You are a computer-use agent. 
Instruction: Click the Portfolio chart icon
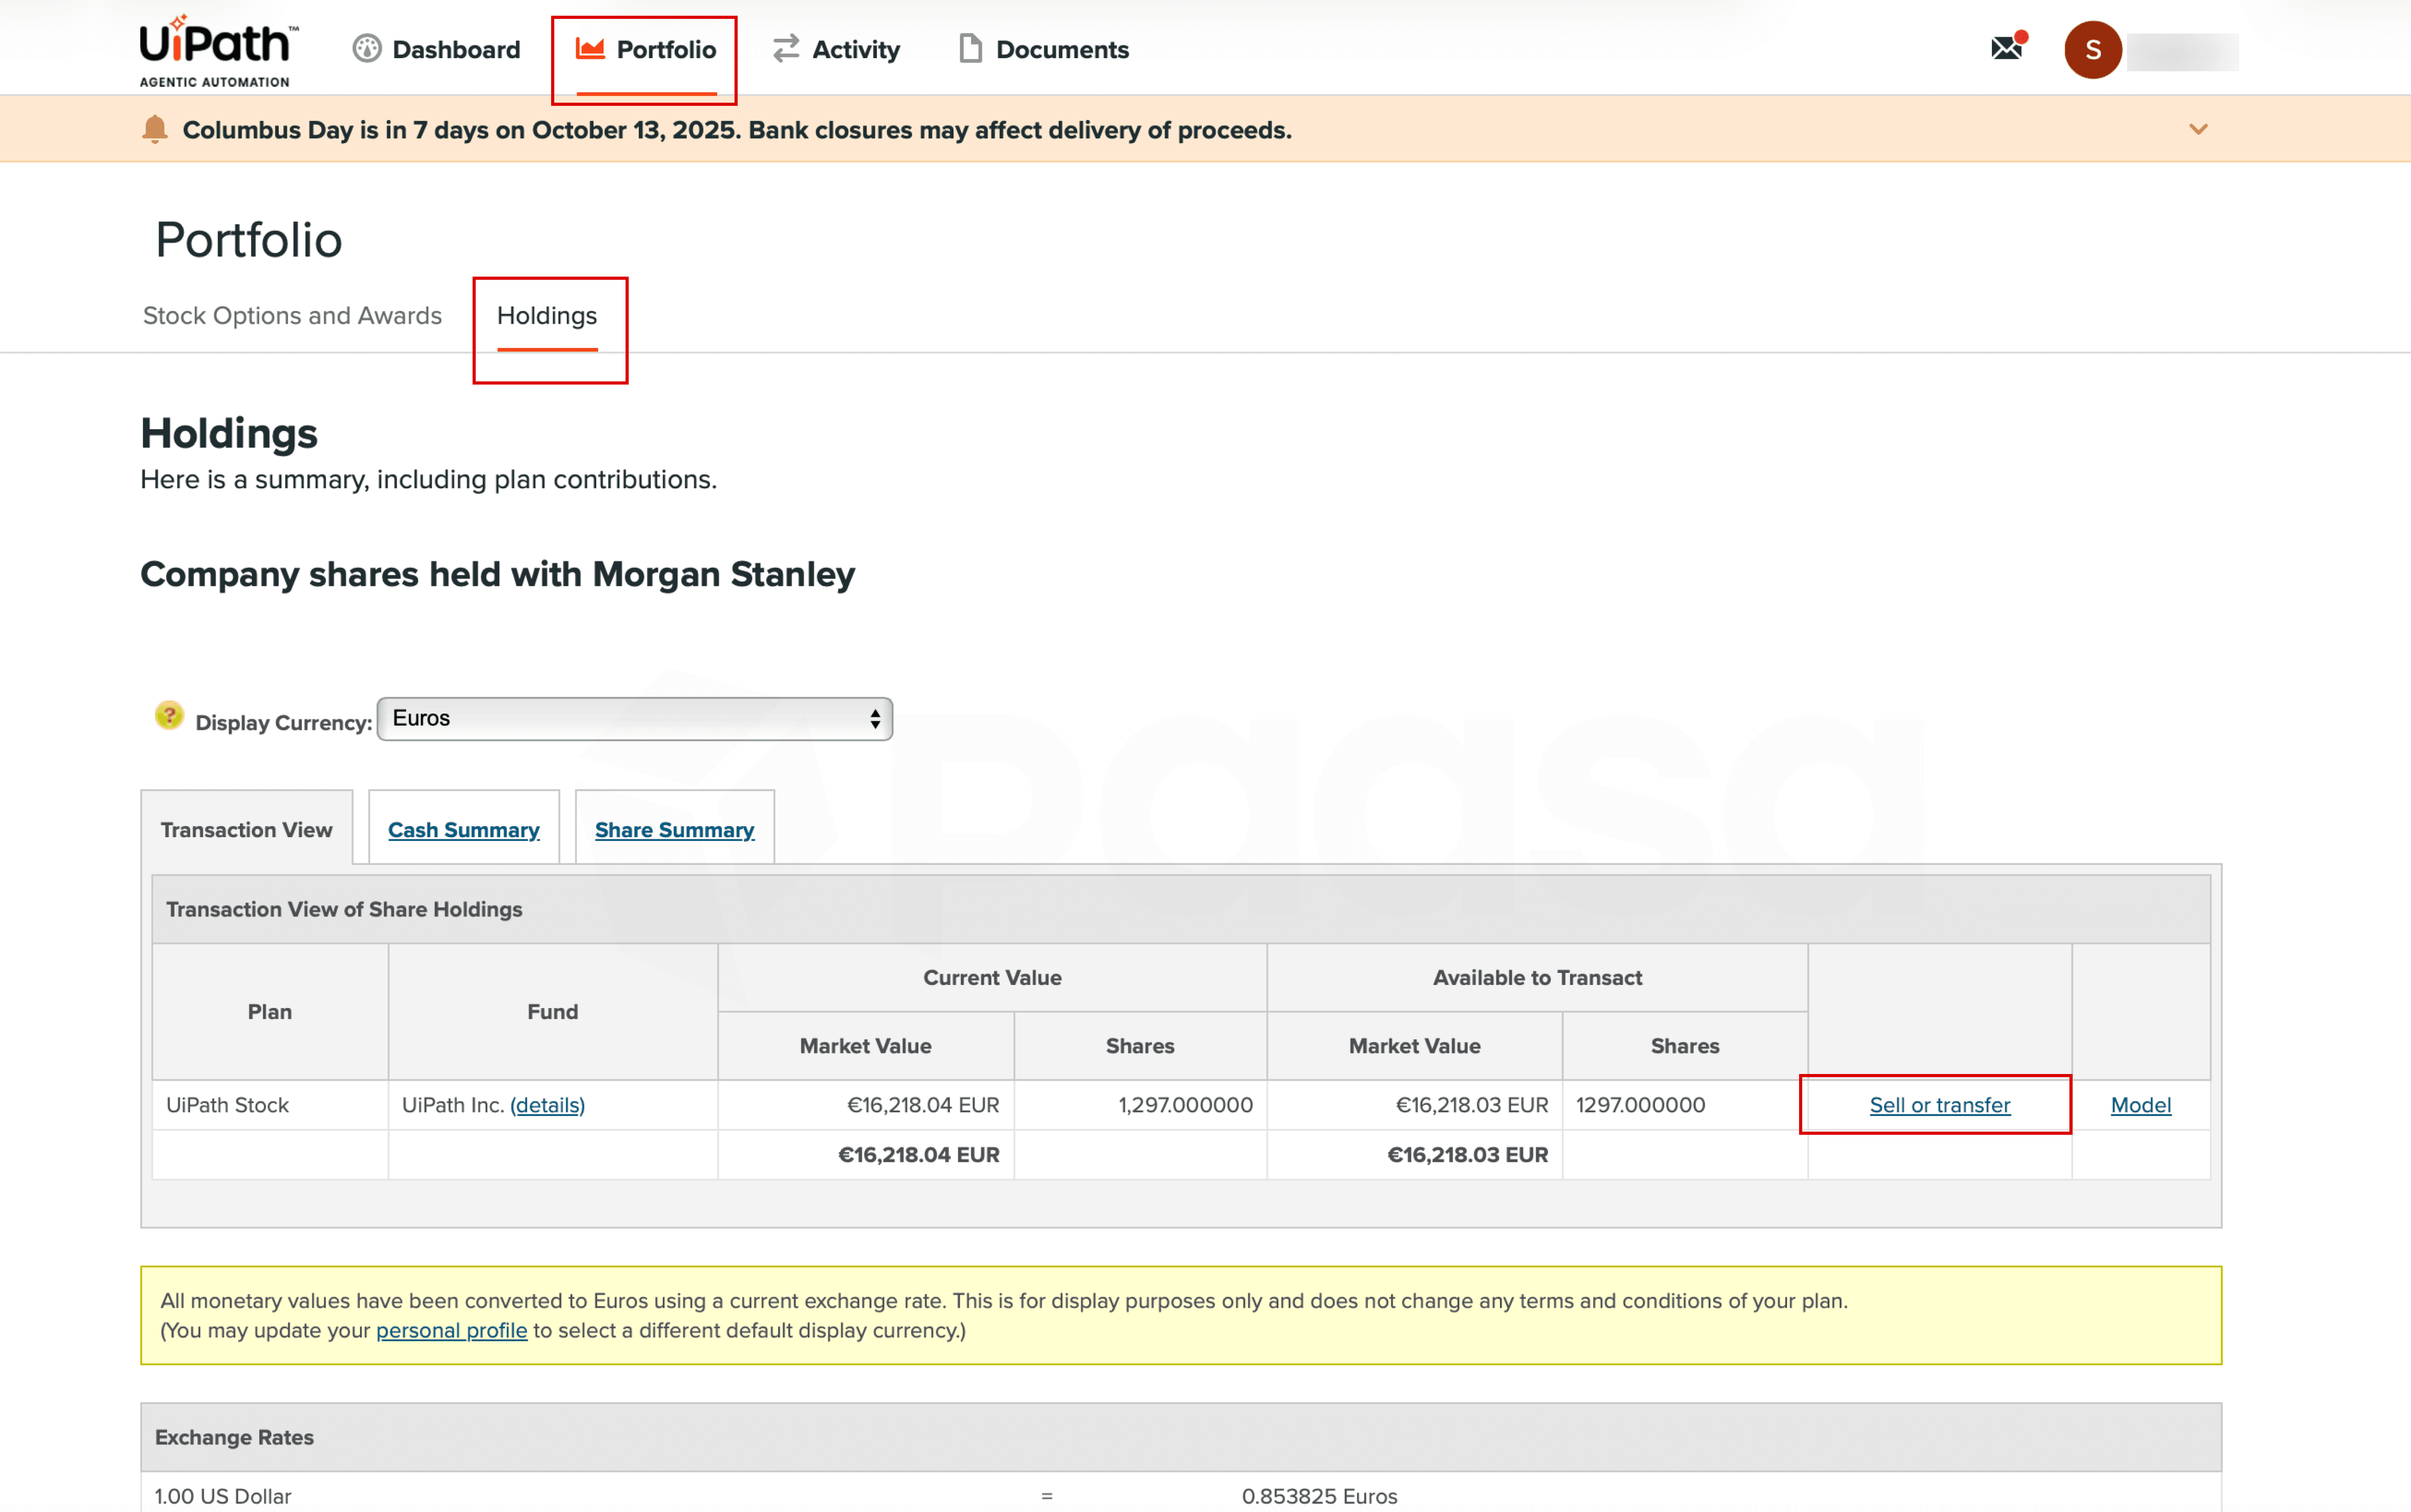point(590,49)
